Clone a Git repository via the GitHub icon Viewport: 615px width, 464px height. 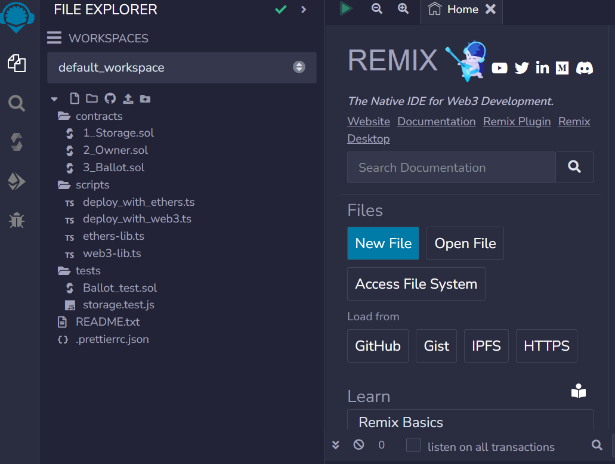[x=110, y=98]
